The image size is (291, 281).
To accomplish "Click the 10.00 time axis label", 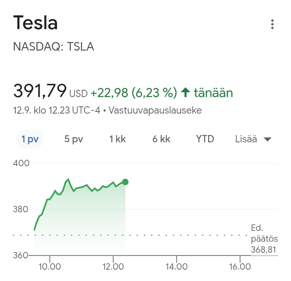I will coord(49,267).
